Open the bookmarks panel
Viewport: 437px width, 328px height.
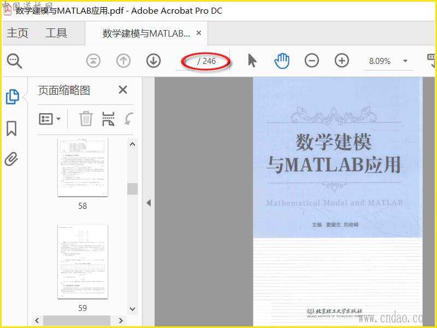(x=11, y=128)
